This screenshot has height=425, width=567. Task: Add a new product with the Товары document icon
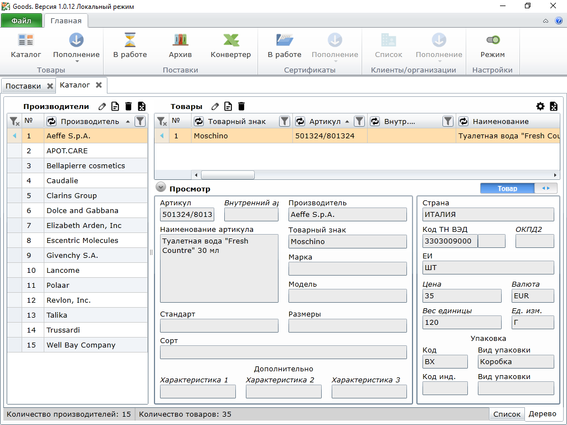point(228,106)
